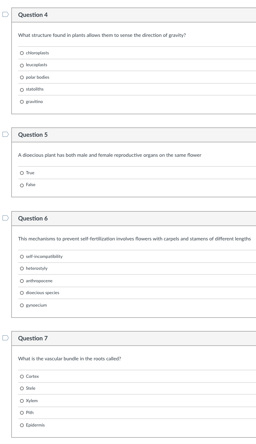Select self-incompatibility option
Screen dimensions: 256x444
22,257
